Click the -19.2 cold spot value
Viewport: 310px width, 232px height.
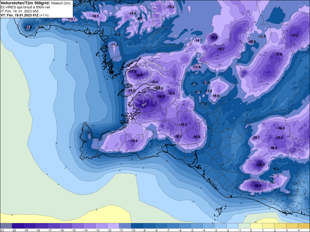coord(257,186)
